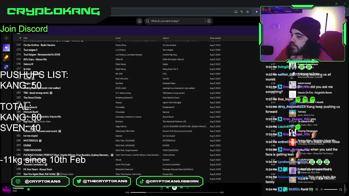The image size is (349, 196).
Task: Select track Fit Your Heart - Bonus Track
Action: point(38,169)
